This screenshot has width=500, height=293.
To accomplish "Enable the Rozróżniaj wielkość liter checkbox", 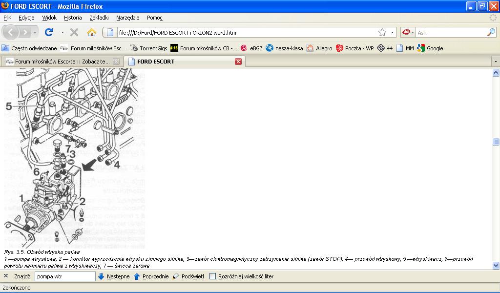I will (212, 276).
